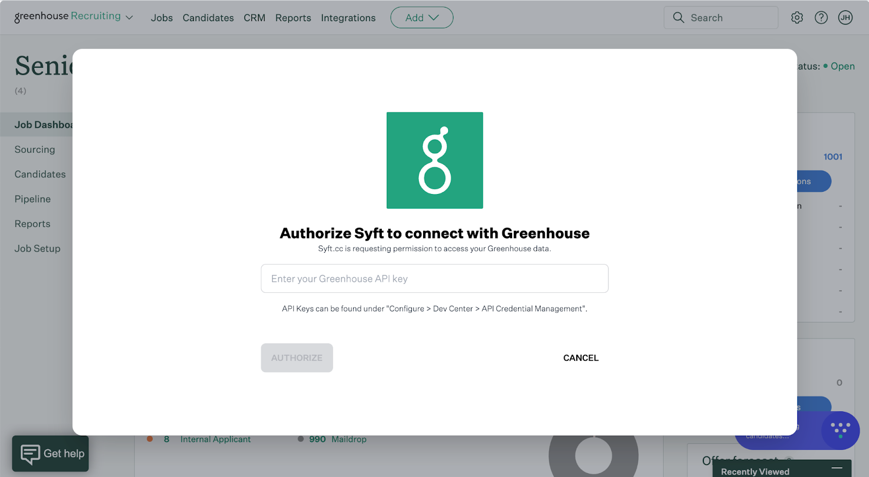Open the Jobs menu

click(x=162, y=18)
